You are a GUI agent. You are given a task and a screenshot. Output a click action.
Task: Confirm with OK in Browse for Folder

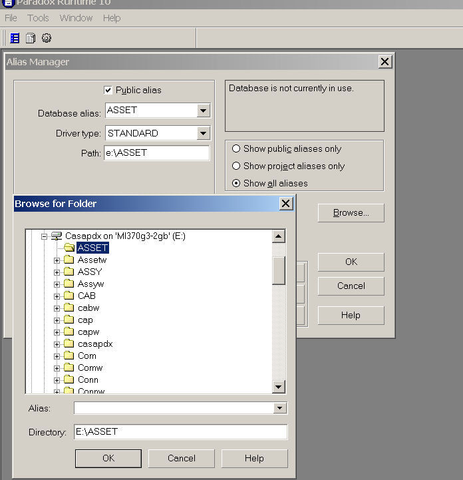pyautogui.click(x=108, y=458)
